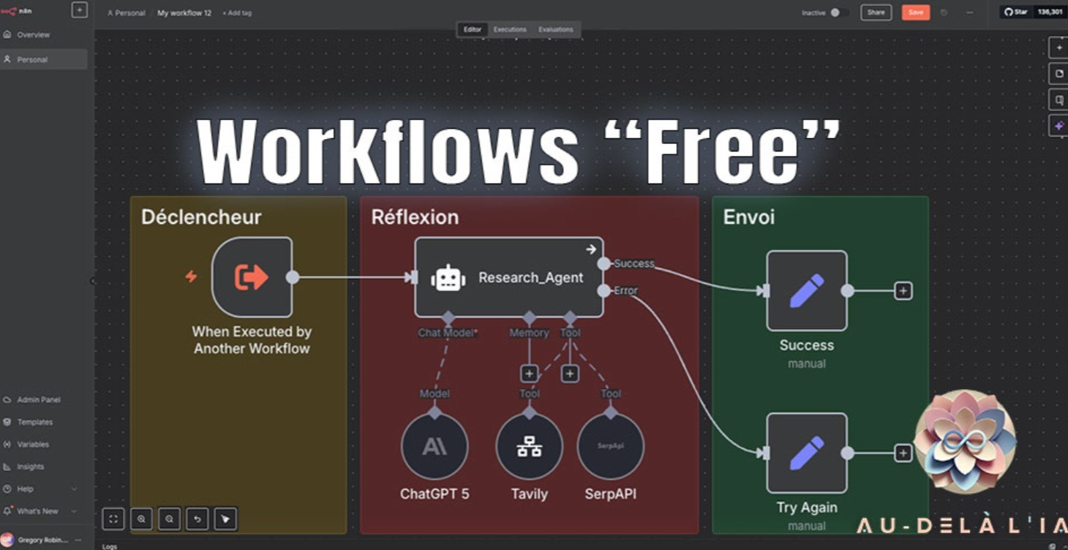Select the Déclencheur sticky note title

[201, 217]
